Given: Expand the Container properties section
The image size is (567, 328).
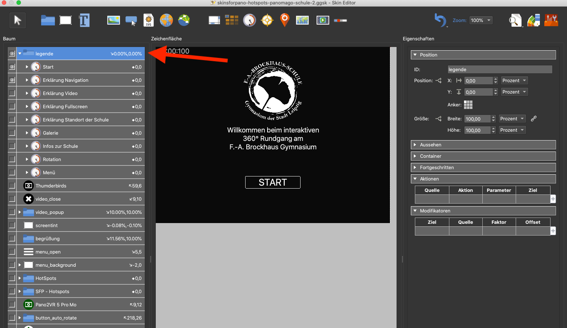Looking at the screenshot, I should coord(483,156).
